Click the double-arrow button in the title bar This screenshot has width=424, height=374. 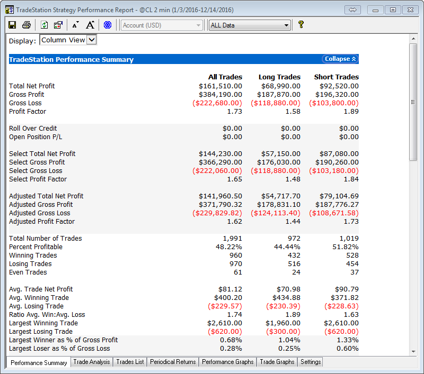pyautogui.click(x=352, y=10)
